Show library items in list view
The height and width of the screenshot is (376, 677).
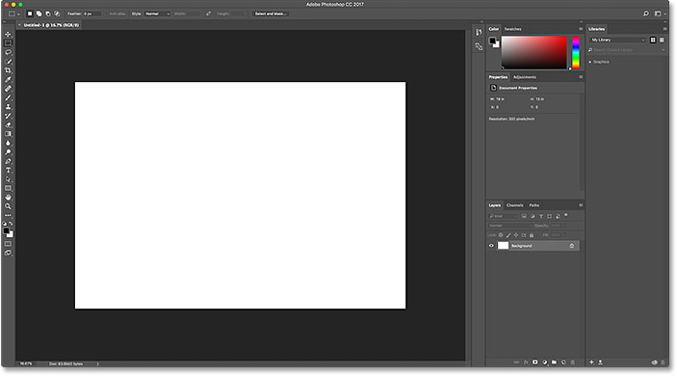tap(662, 40)
